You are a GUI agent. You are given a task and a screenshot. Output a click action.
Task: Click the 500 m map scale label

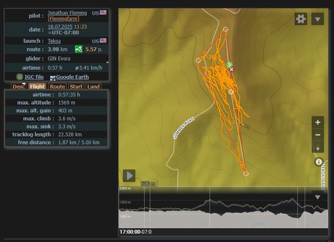pos(148,184)
